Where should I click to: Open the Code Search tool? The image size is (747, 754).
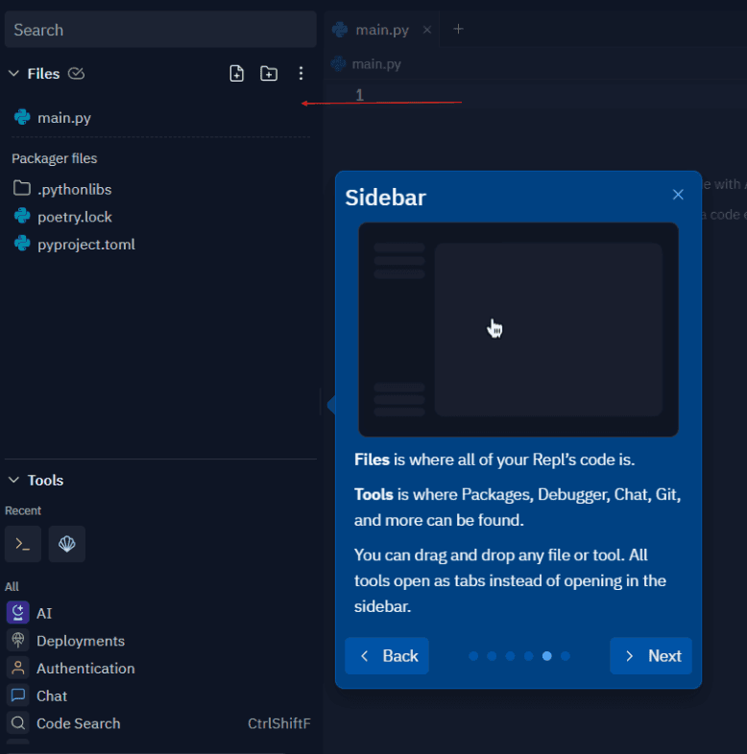(78, 723)
